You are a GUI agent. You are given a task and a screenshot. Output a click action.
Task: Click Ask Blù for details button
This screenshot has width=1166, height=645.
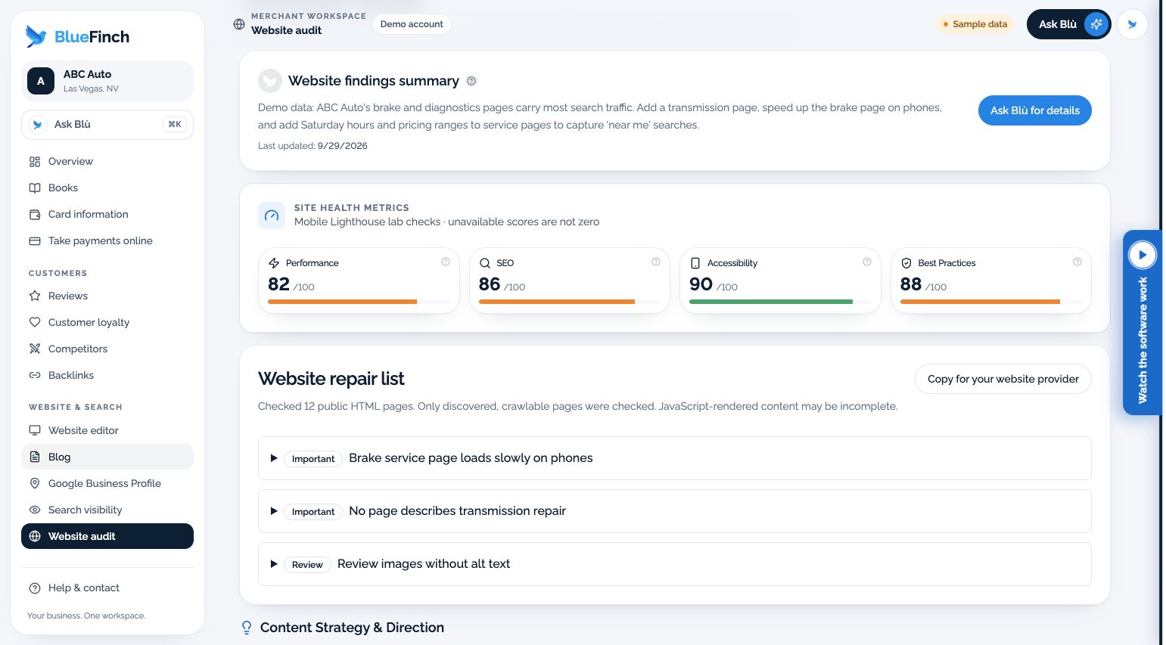click(1035, 110)
